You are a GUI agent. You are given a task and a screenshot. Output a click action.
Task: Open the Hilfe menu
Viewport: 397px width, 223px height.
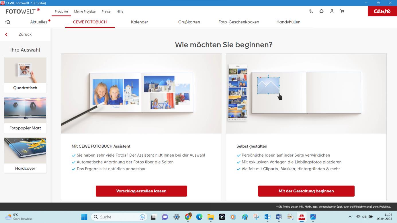click(120, 11)
